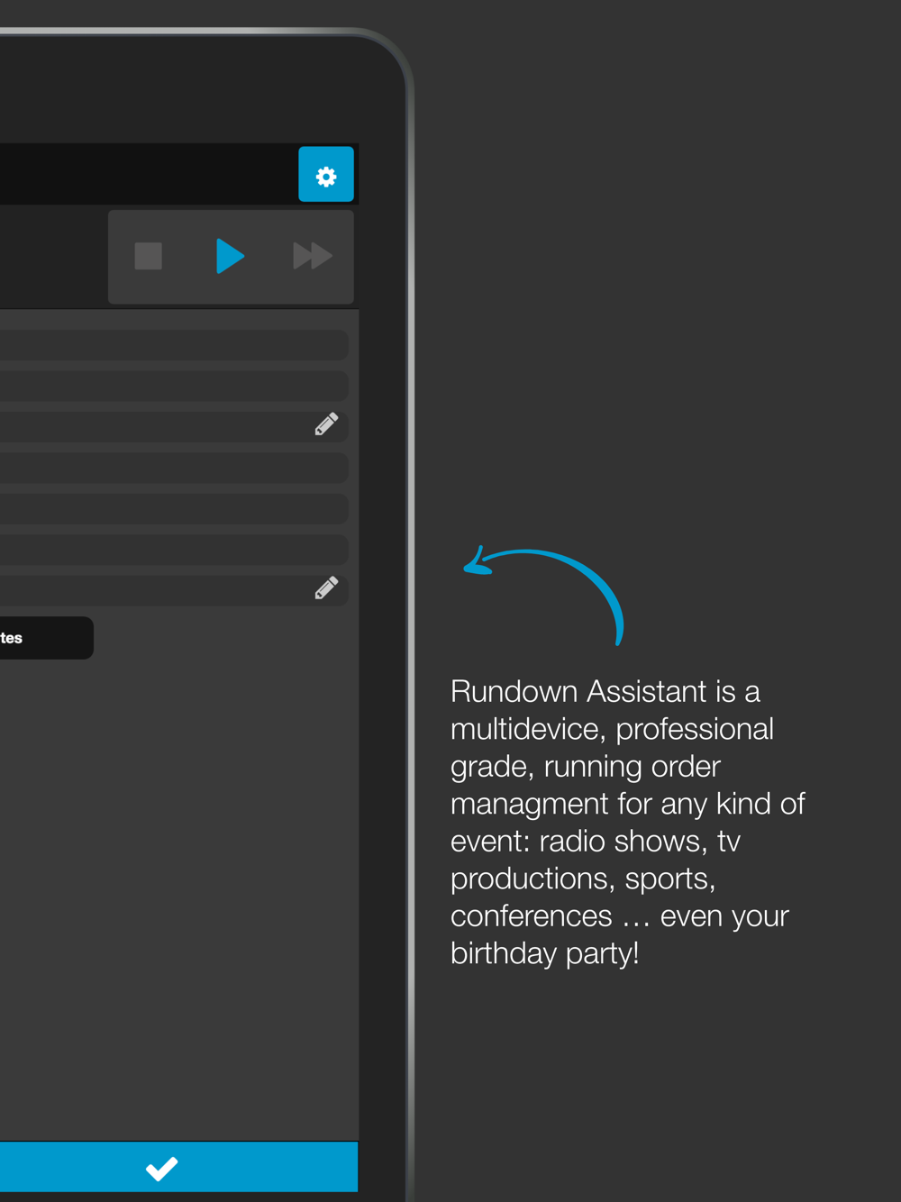Click the first pencil edit icon

[326, 424]
